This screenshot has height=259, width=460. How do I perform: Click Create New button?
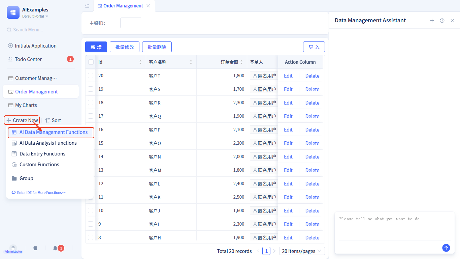coord(22,120)
